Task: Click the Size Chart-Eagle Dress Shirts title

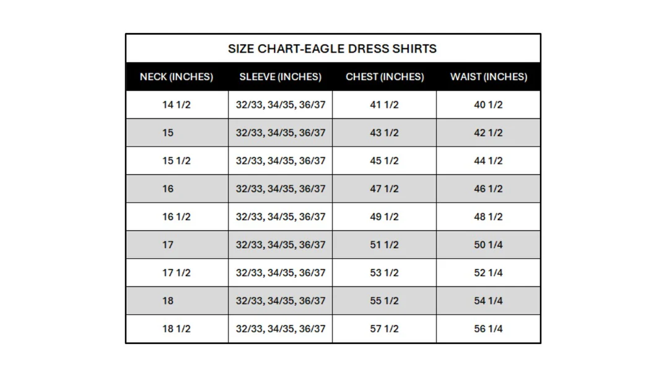Action: (x=332, y=48)
